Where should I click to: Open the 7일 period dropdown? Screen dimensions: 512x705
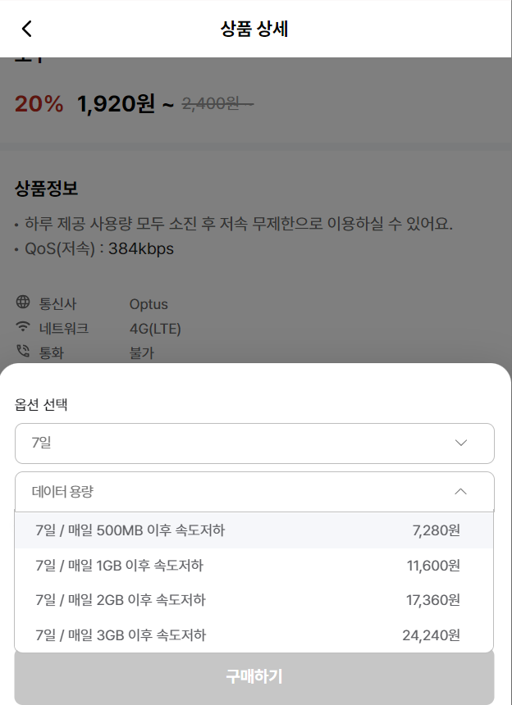pos(254,443)
